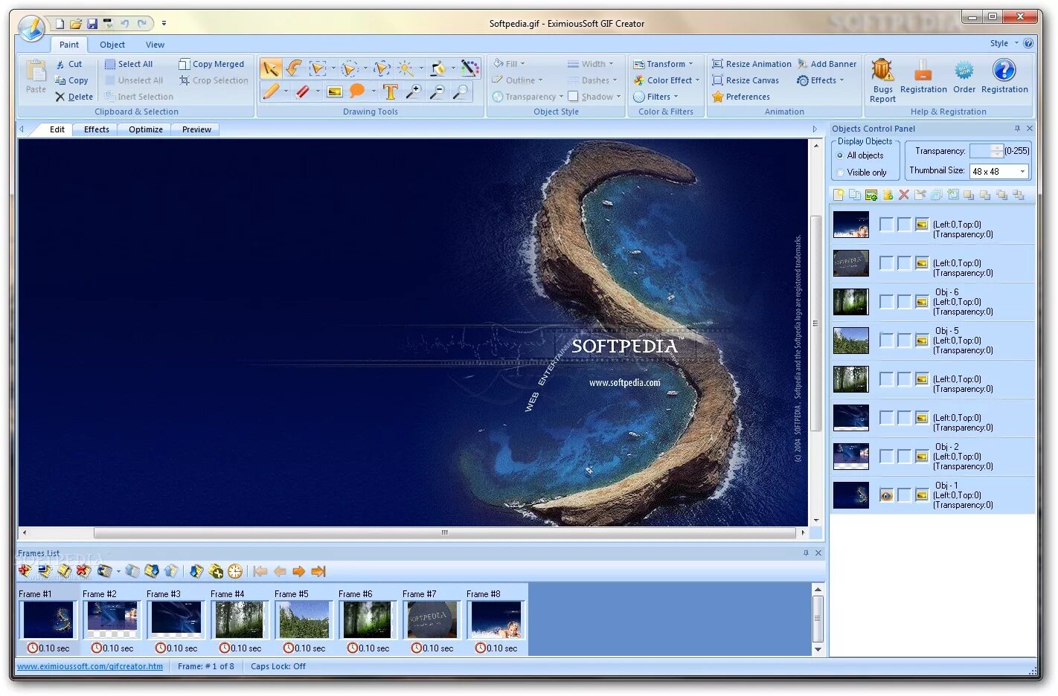Click new object icon in Objects panel
Screen dimensions: 1058x696
839,195
